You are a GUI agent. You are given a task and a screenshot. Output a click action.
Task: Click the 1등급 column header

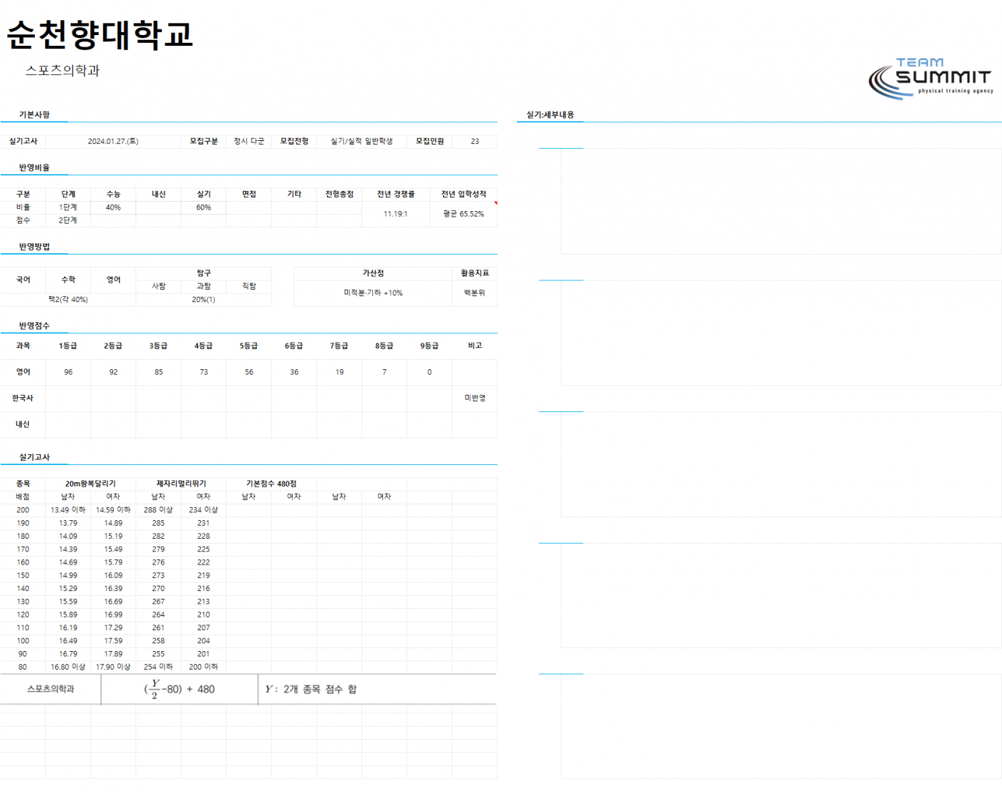68,346
